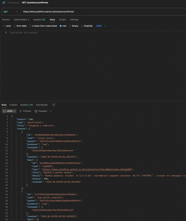The height and width of the screenshot is (221, 186).
Task: Open the Test Results tab
Action: [42, 105]
